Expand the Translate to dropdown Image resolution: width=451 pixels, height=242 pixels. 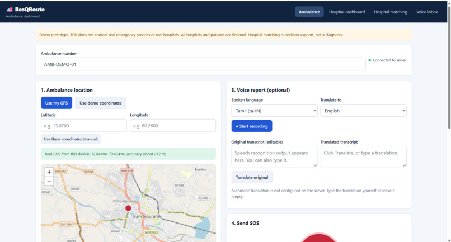[x=363, y=111]
